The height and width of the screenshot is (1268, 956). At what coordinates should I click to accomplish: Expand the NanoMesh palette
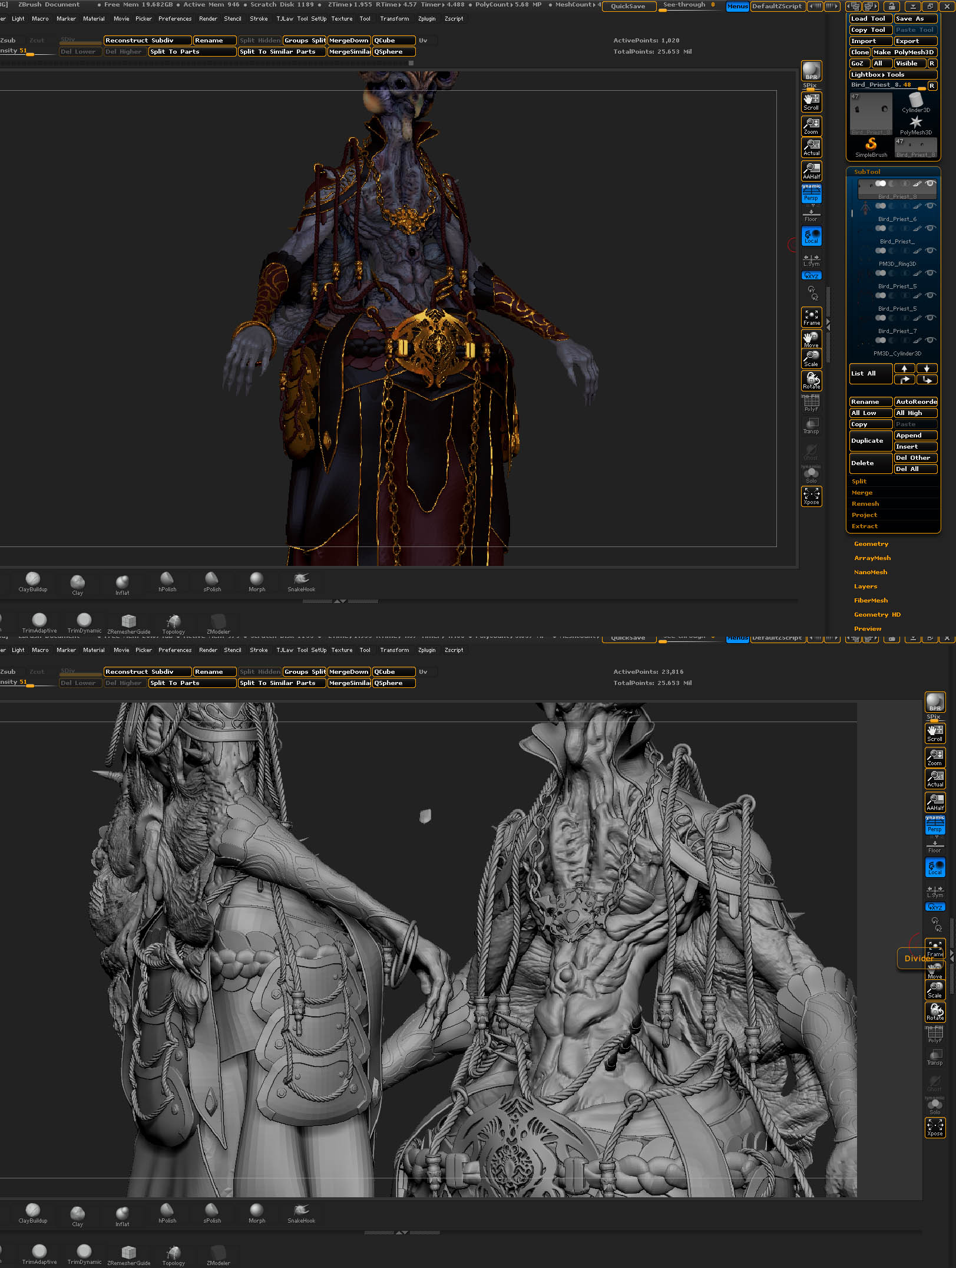tap(870, 572)
